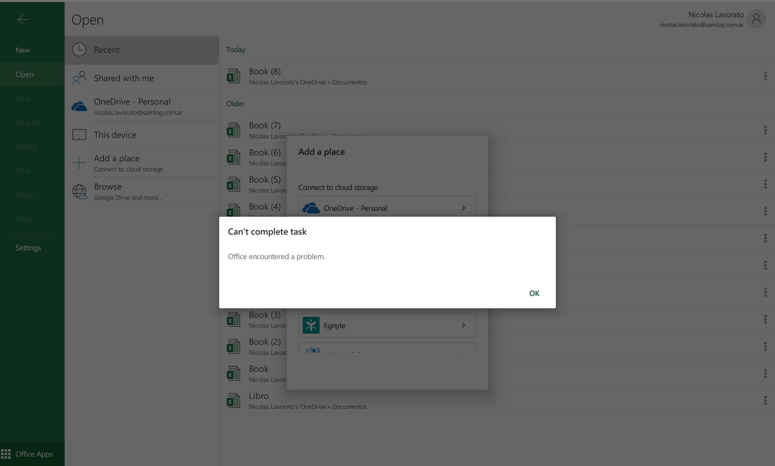Select the Browse globe icon
This screenshot has height=466, width=775.
(x=80, y=191)
